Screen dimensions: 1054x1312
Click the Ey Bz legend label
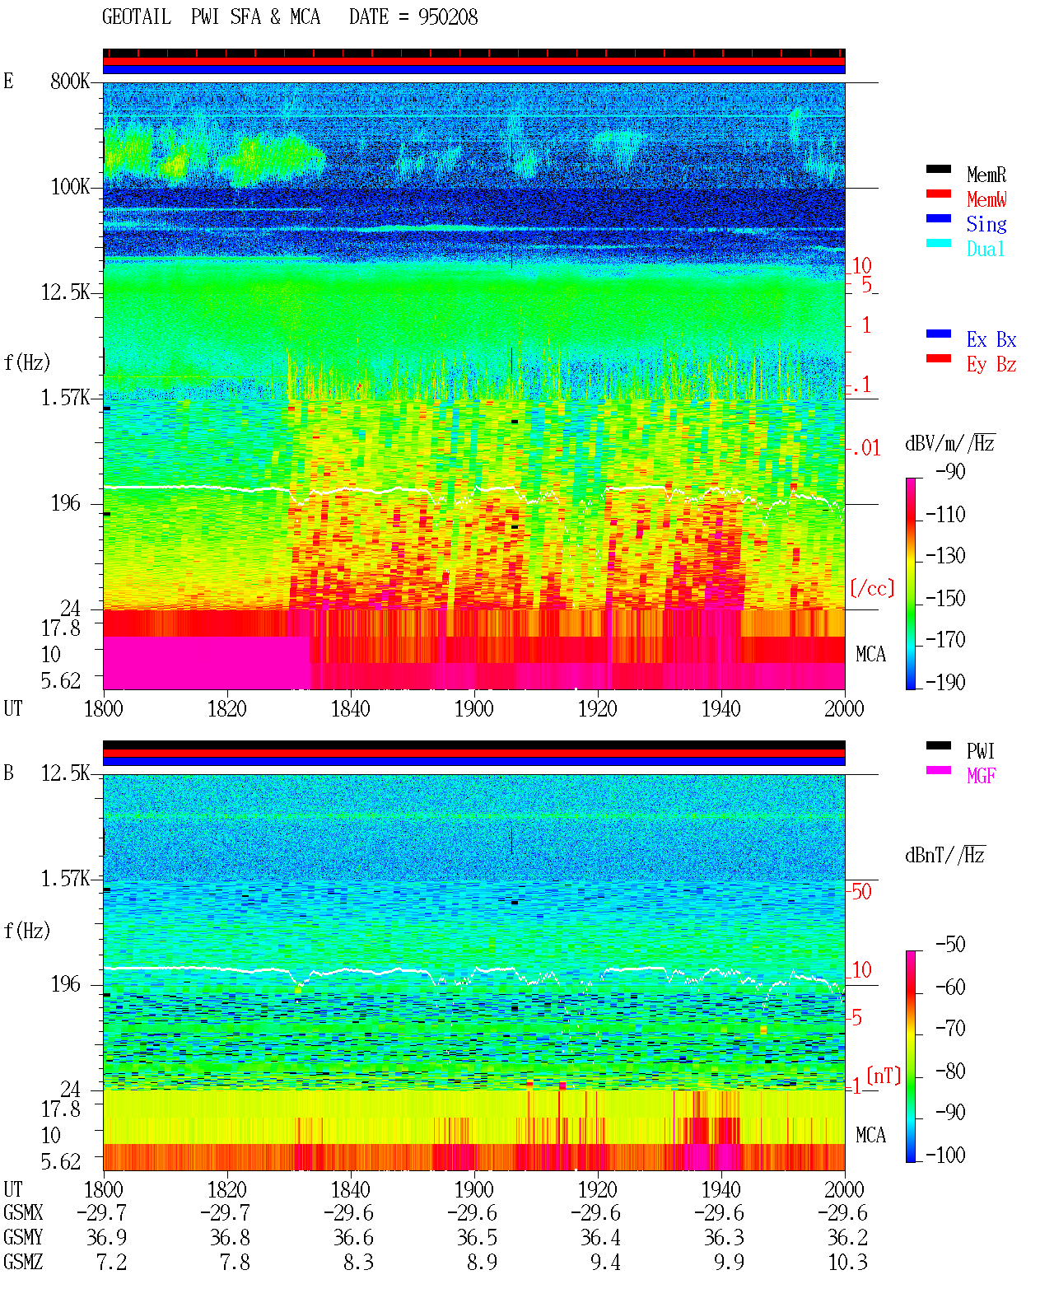[991, 364]
